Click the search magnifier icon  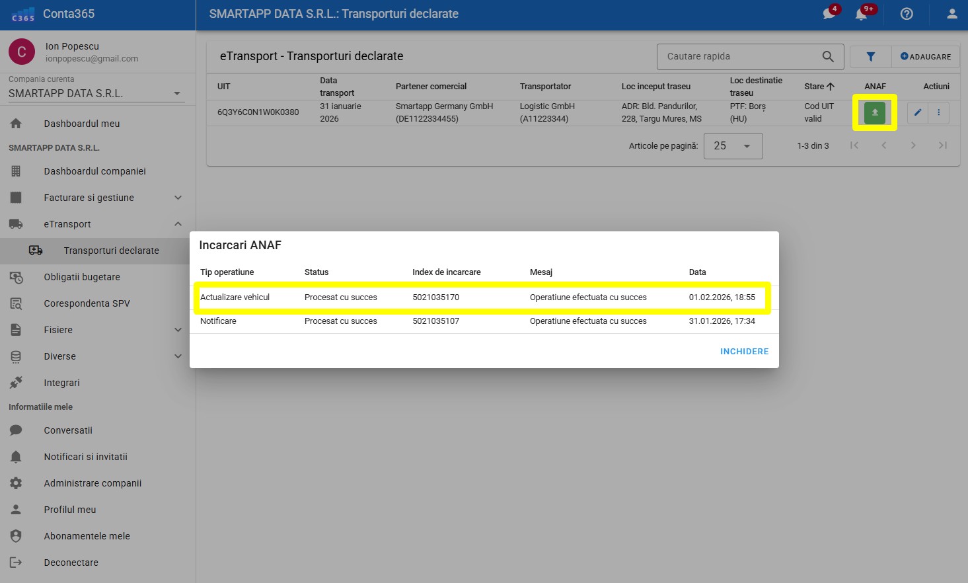pyautogui.click(x=827, y=57)
